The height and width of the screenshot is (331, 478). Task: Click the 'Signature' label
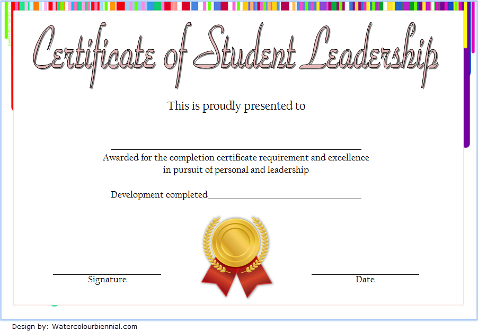[x=107, y=280]
